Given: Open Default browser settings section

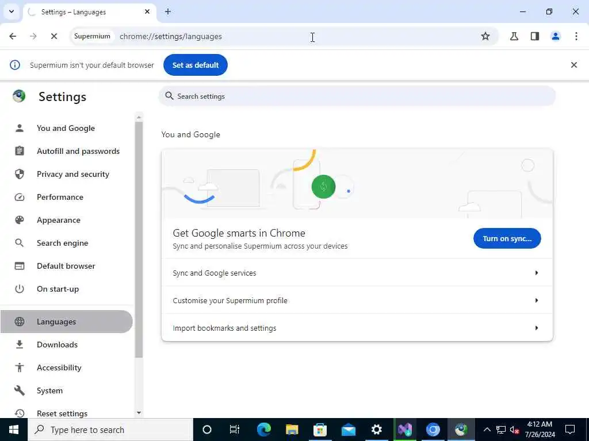Looking at the screenshot, I should 66,266.
